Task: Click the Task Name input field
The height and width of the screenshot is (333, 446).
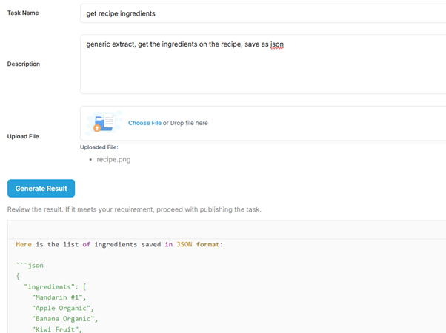Action: [263, 13]
